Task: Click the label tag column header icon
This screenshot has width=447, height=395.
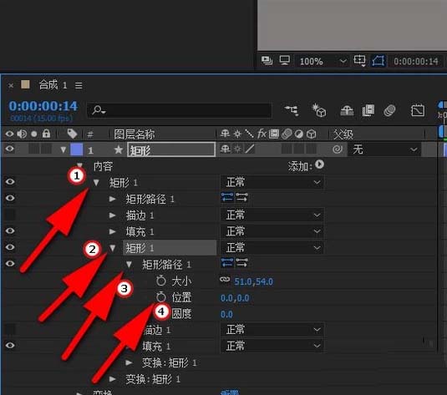Action: click(x=72, y=134)
